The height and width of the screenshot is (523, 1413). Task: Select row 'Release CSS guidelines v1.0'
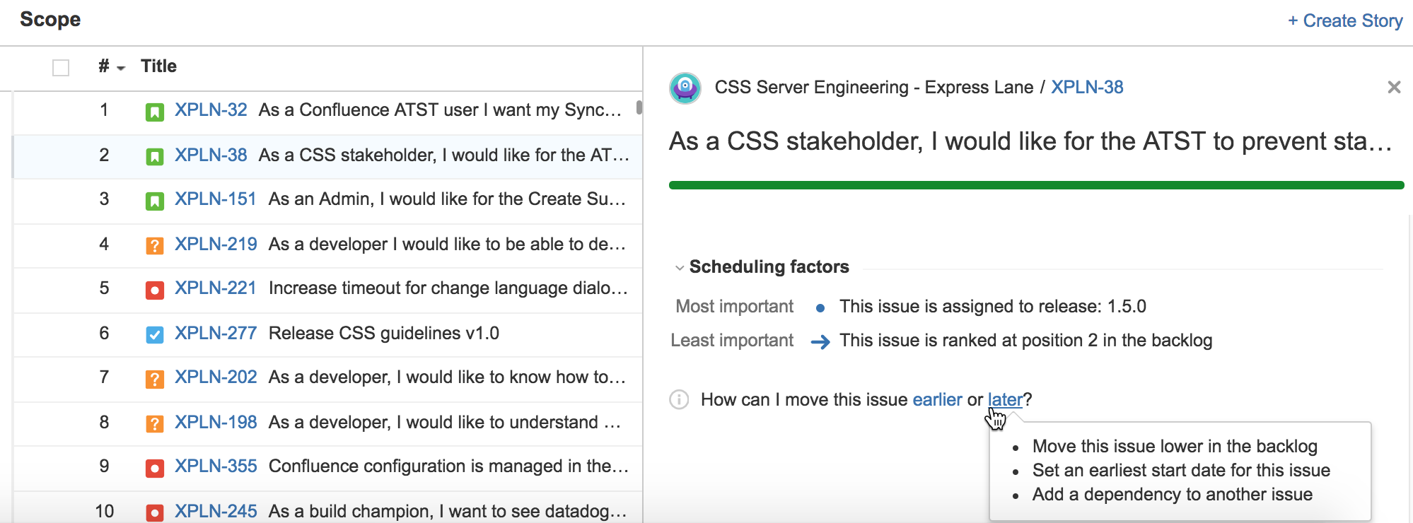click(327, 334)
